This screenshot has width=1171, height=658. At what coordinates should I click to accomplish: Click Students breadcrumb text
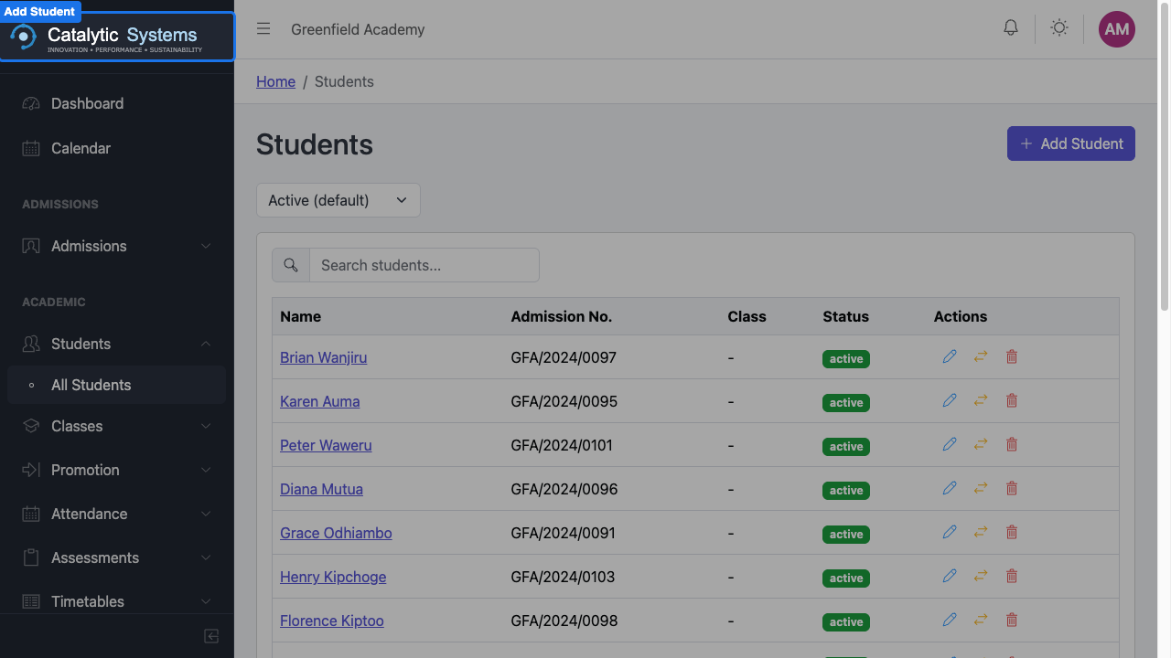pos(344,81)
